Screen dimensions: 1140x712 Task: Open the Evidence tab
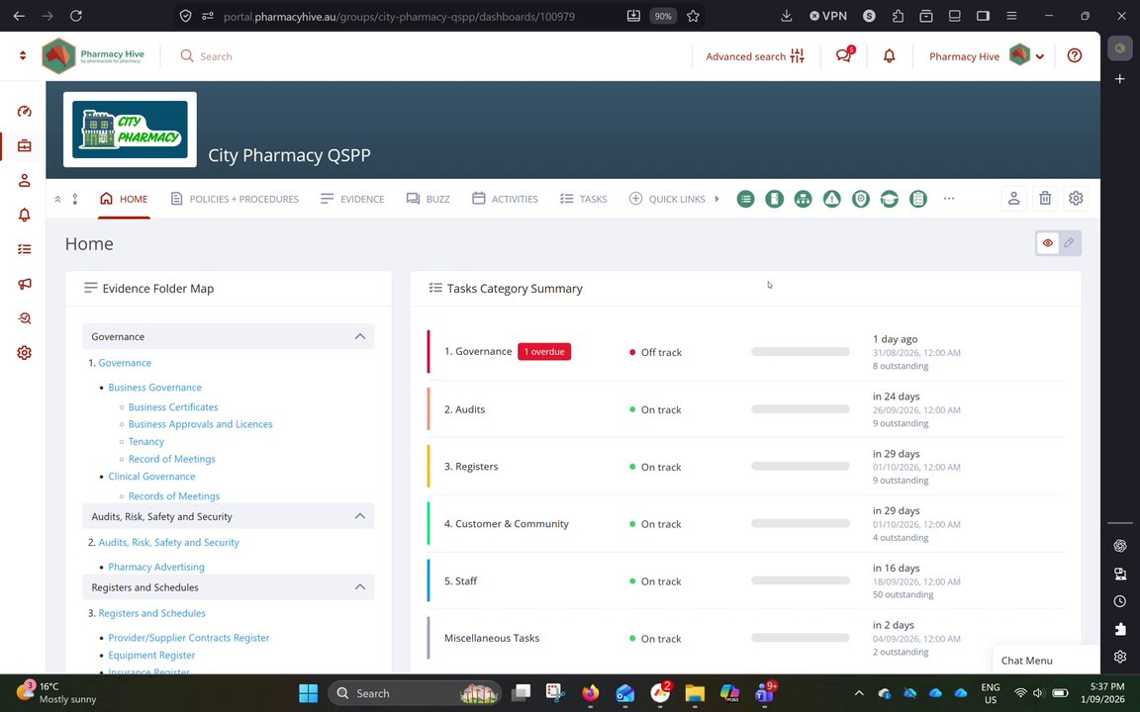click(352, 199)
